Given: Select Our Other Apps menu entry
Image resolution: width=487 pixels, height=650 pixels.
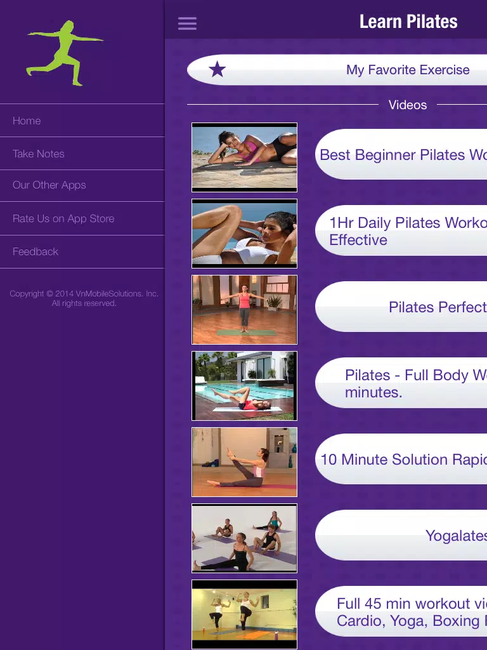Looking at the screenshot, I should 82,185.
